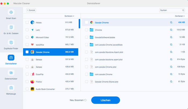Screen dimensions: 188x109
Task: Click into the Suchen search field
Action: pos(172,10)
